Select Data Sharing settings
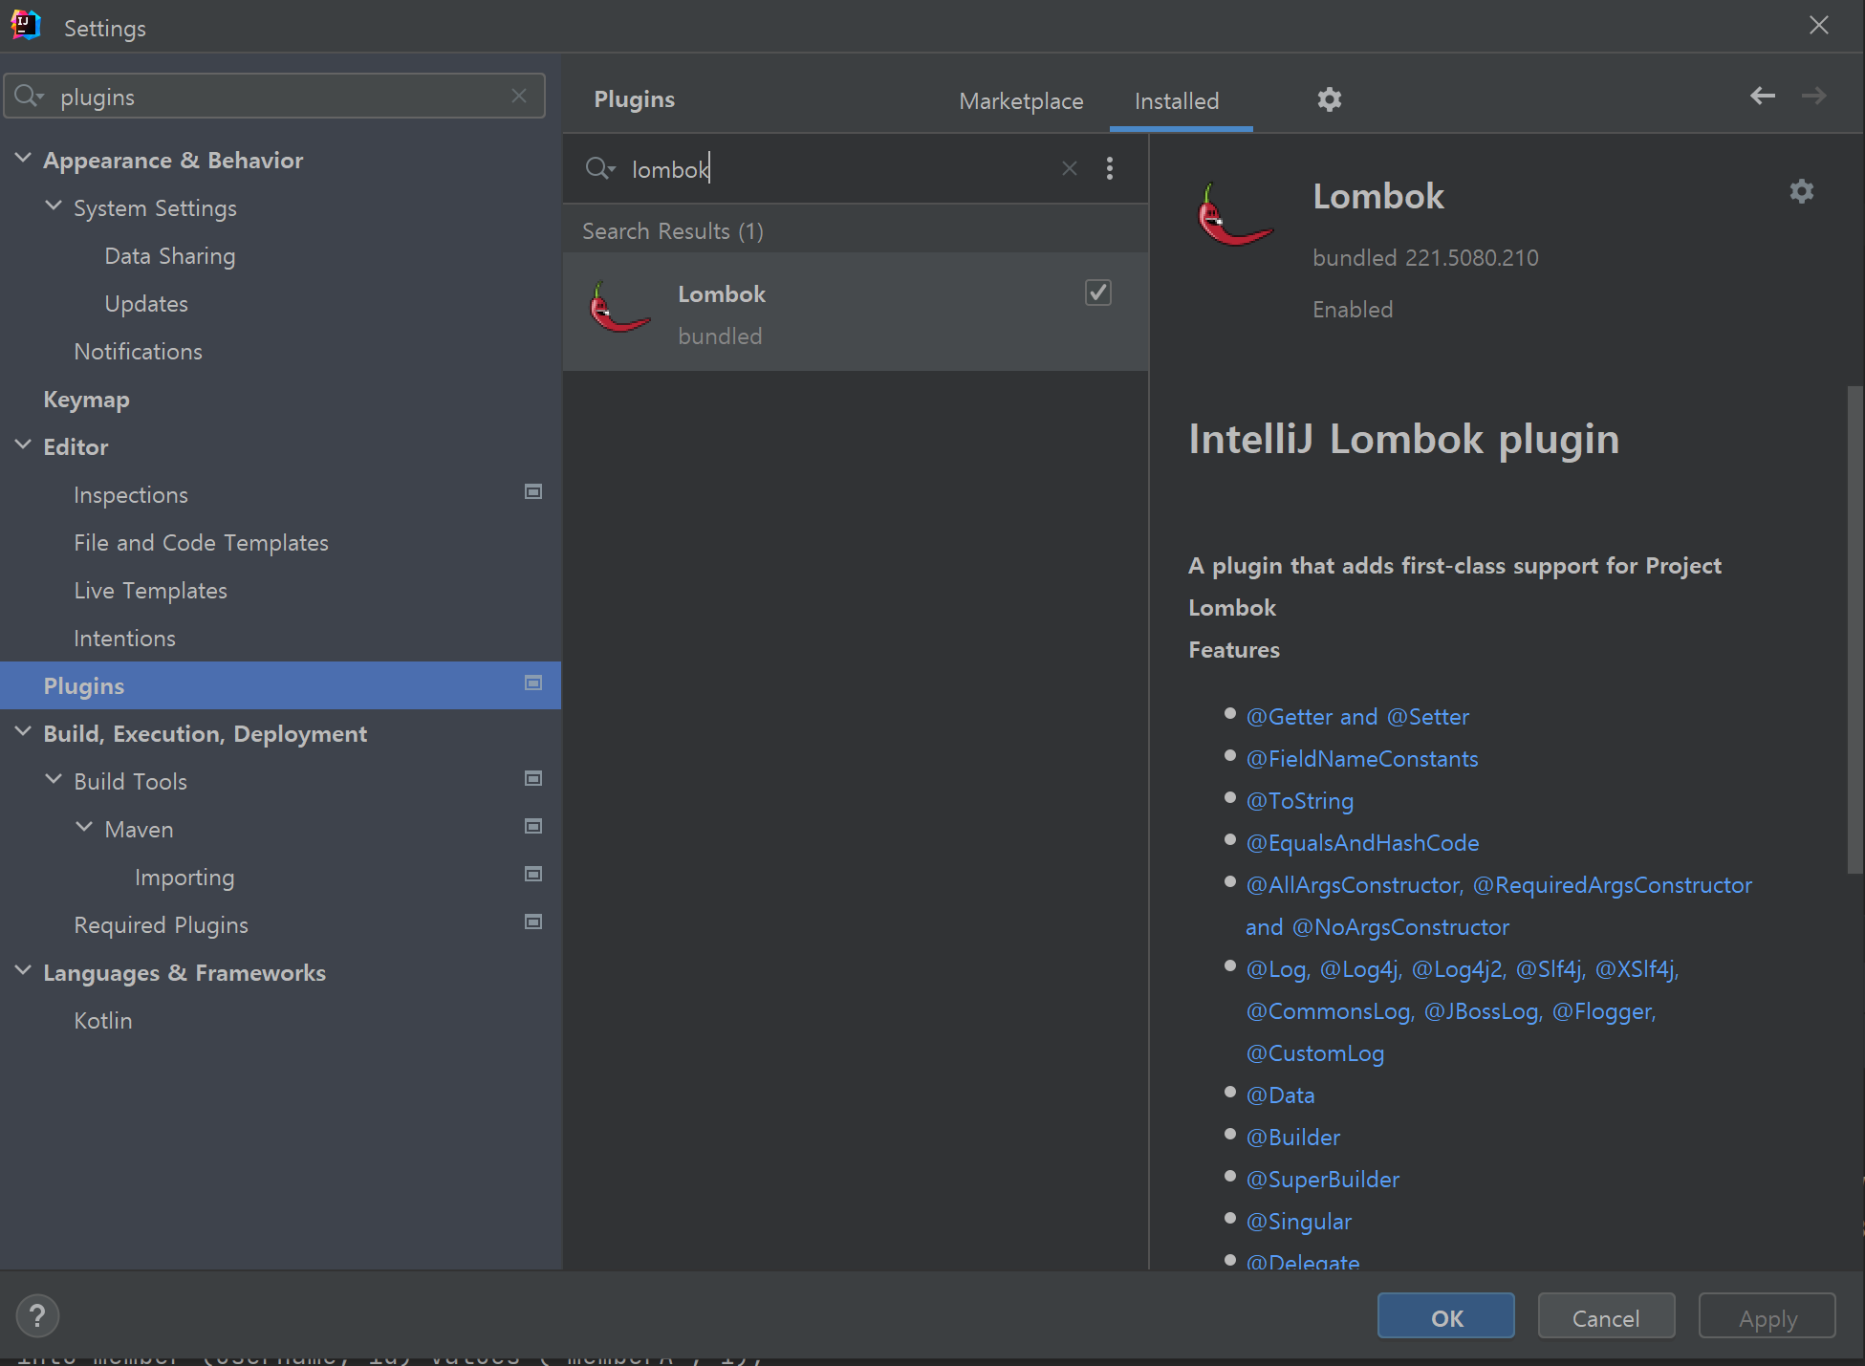 coord(170,256)
